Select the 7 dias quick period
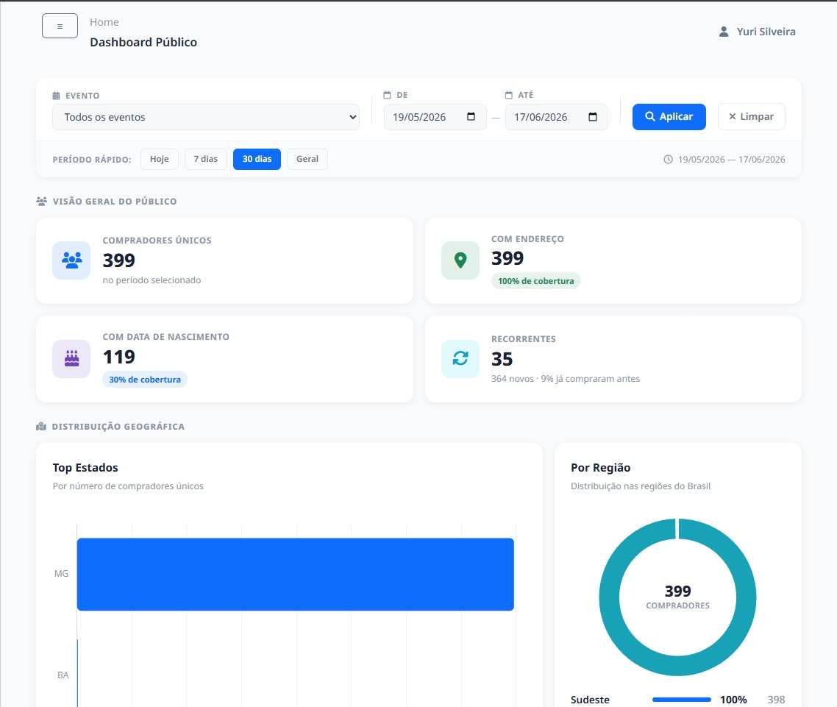The height and width of the screenshot is (707, 837). [205, 159]
